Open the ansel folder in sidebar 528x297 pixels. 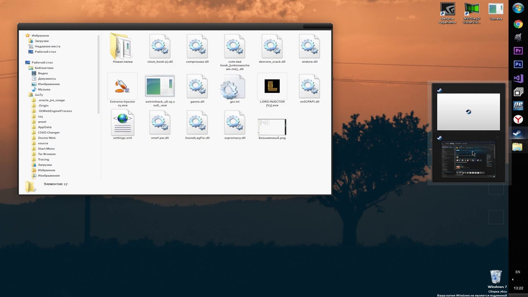[x=42, y=122]
